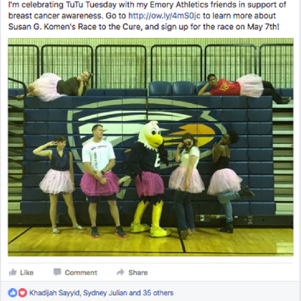Click the person in red shirt lying down
301x301 pixels.
(x=244, y=87)
